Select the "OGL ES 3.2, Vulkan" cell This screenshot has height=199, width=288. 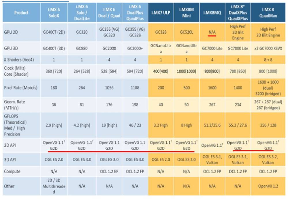(x=268, y=159)
